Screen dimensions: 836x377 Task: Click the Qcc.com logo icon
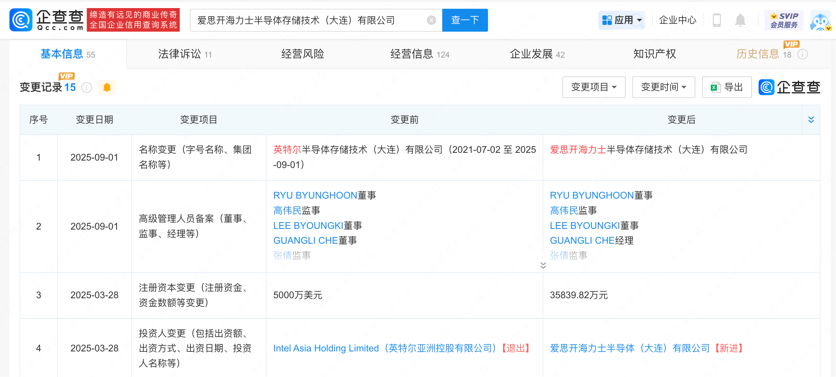[x=21, y=20]
